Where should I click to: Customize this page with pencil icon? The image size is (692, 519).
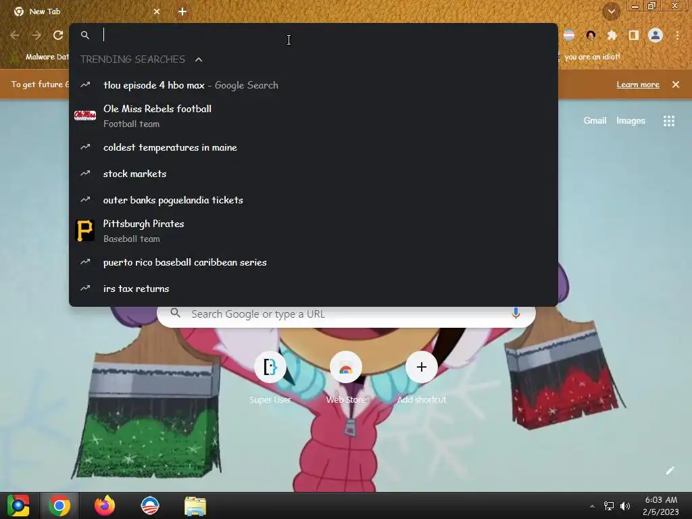[670, 471]
